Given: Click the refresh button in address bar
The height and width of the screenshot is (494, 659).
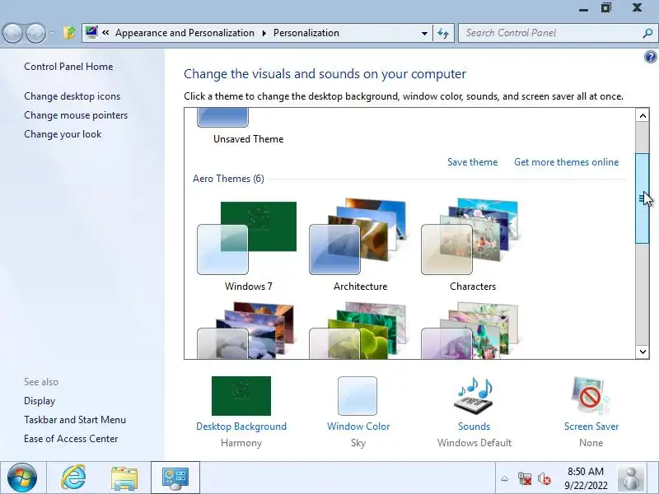Looking at the screenshot, I should pos(443,33).
